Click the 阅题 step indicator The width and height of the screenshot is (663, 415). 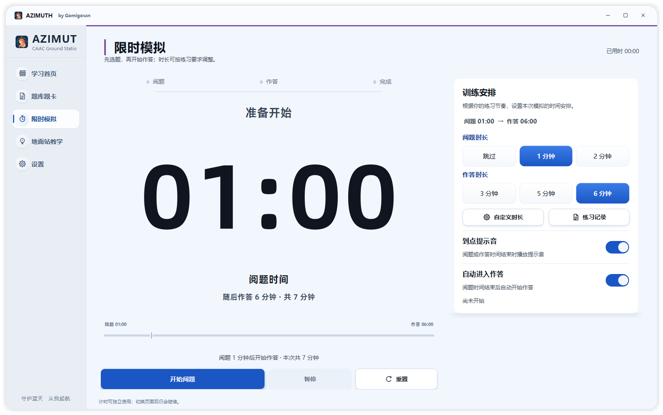coord(155,82)
